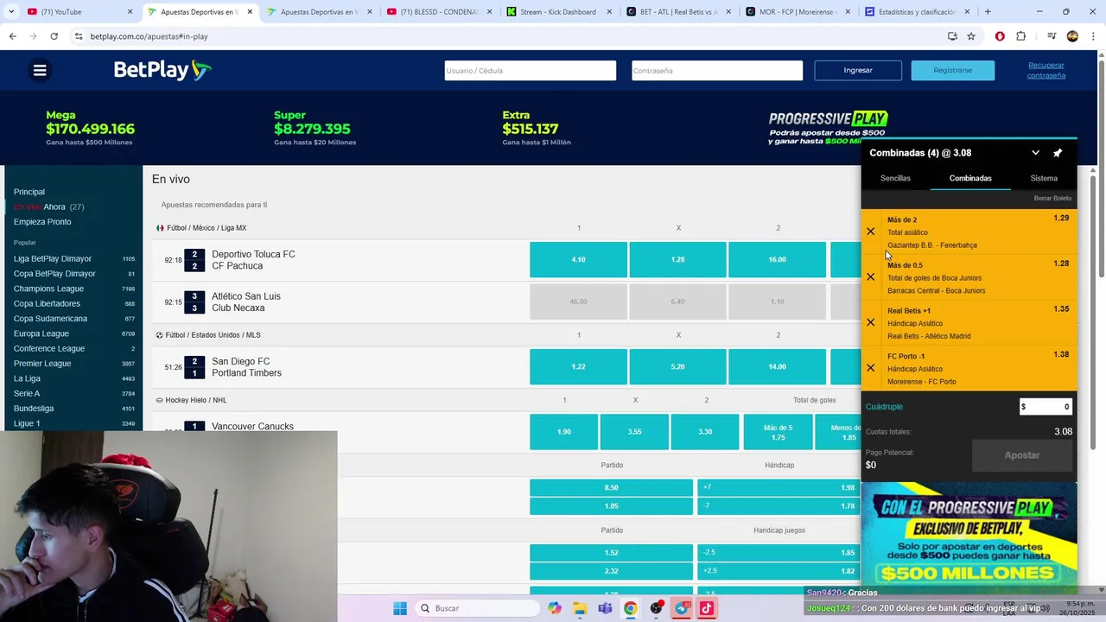Pick NHL draw odds 3.55
Image resolution: width=1106 pixels, height=622 pixels.
634,432
